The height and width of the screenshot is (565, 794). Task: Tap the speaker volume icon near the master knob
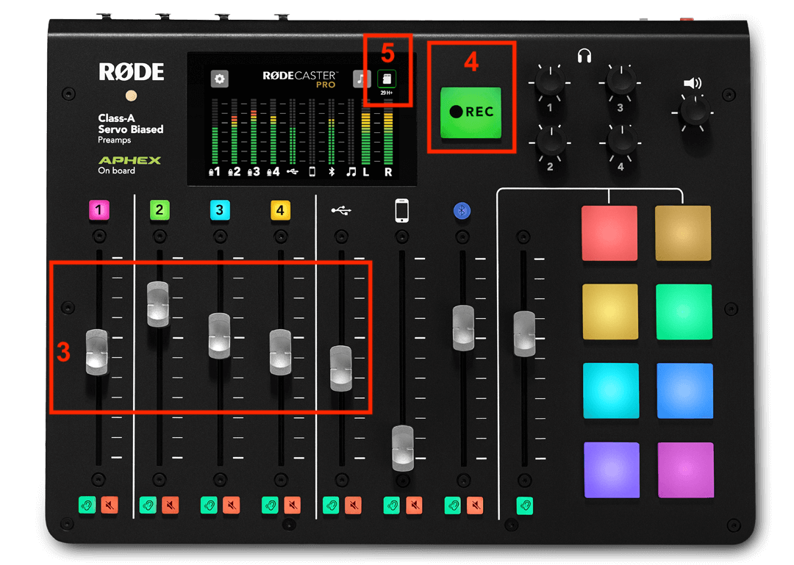tap(691, 82)
